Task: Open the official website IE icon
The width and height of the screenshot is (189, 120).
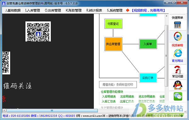Action: click(x=178, y=53)
